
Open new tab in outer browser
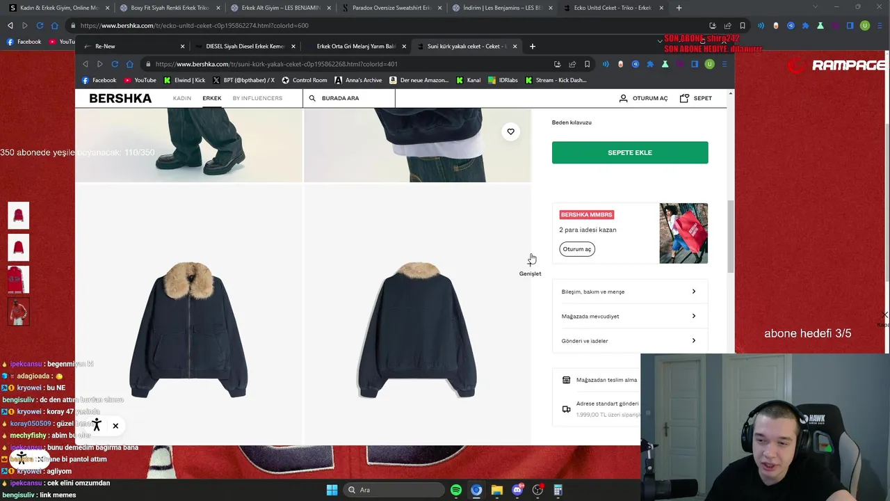[x=679, y=8]
